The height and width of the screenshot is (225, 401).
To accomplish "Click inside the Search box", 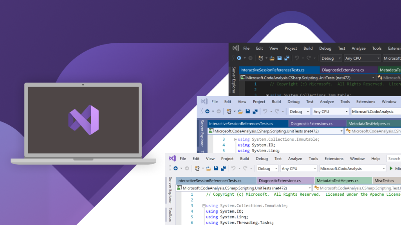I will point(394,159).
